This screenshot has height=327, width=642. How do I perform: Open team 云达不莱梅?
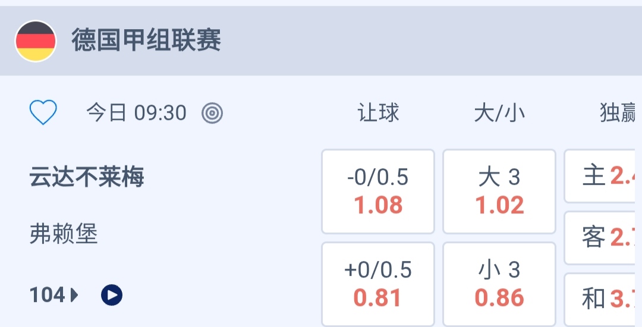[87, 177]
